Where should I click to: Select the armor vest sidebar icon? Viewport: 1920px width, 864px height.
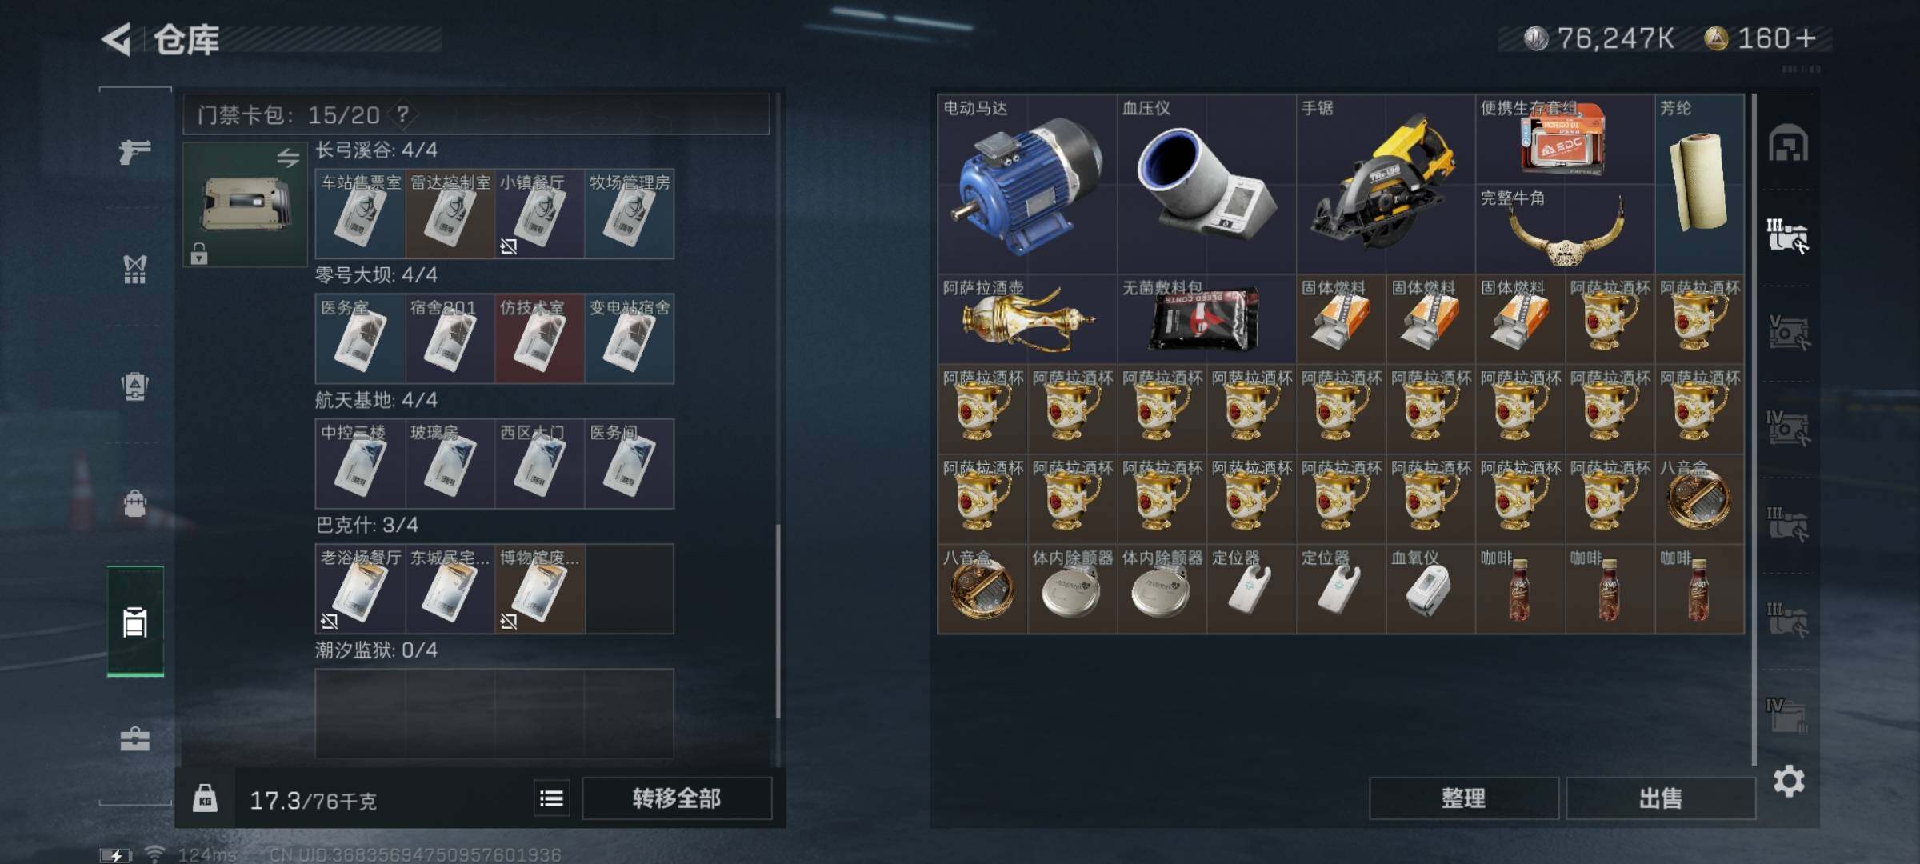pos(134,269)
